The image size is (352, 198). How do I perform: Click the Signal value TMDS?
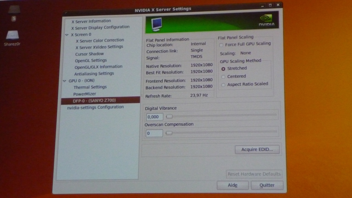pos(196,57)
